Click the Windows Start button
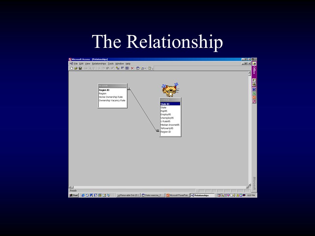 (74, 195)
